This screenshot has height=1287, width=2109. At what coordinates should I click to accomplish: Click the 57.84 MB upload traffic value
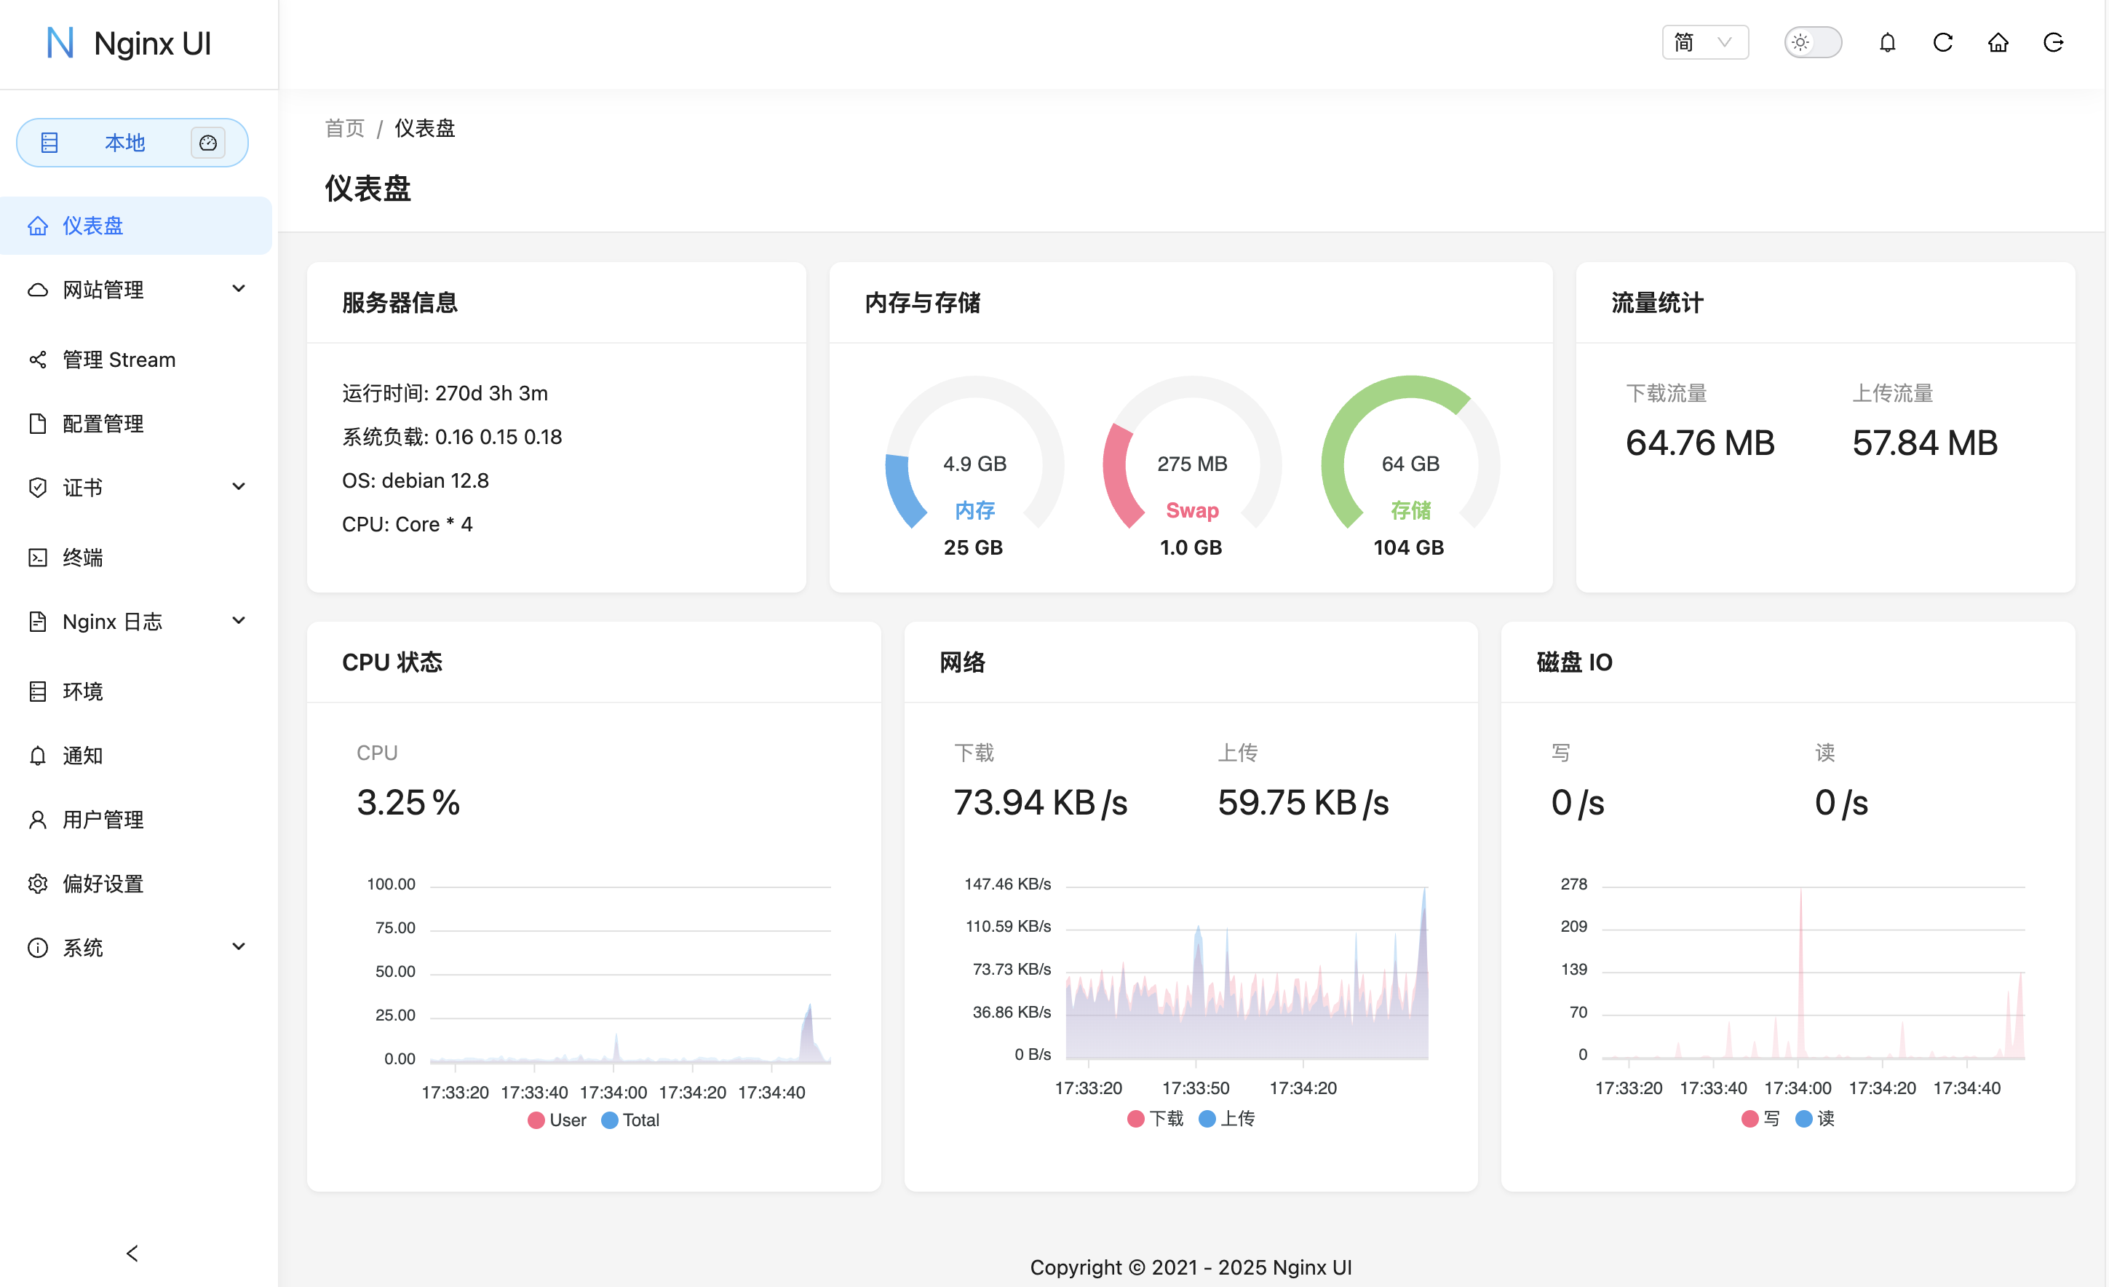coord(1925,443)
